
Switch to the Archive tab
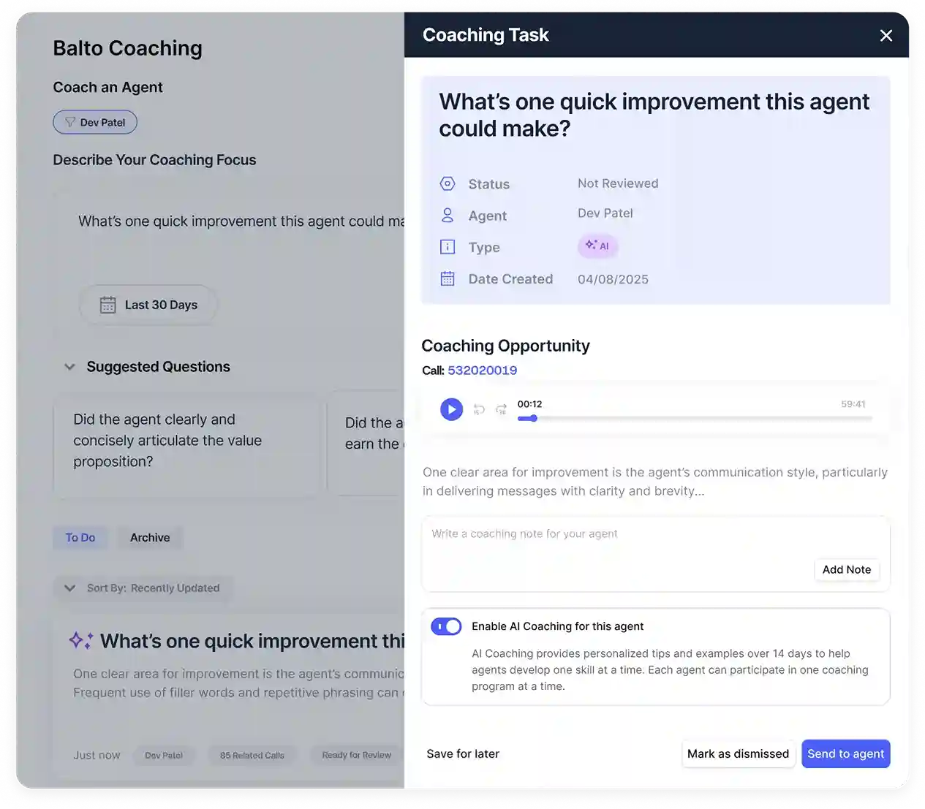(x=149, y=537)
